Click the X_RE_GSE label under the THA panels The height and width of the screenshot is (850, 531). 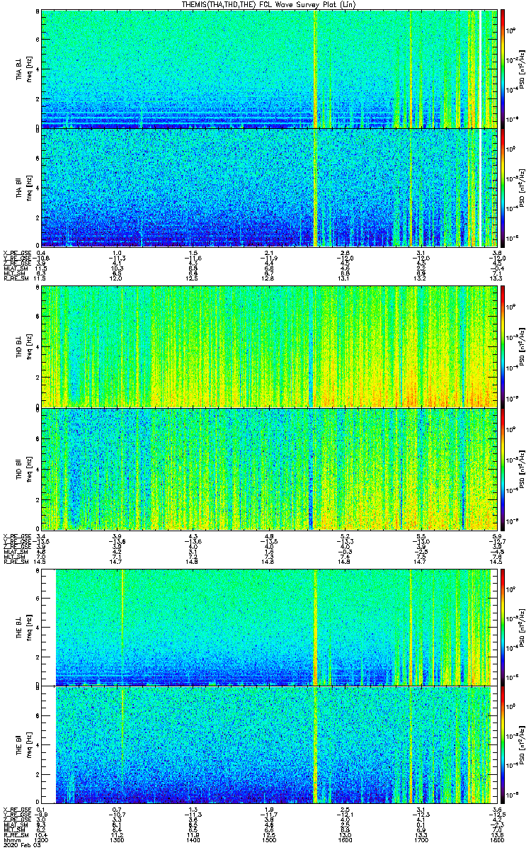[14, 253]
